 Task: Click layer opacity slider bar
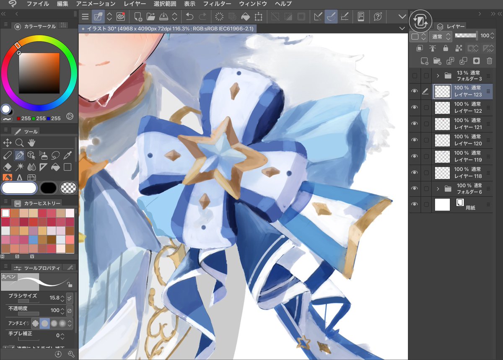(467, 36)
